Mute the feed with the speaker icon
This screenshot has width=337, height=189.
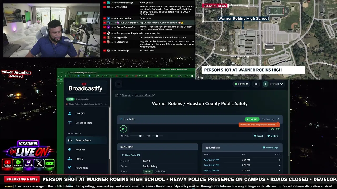(122, 136)
